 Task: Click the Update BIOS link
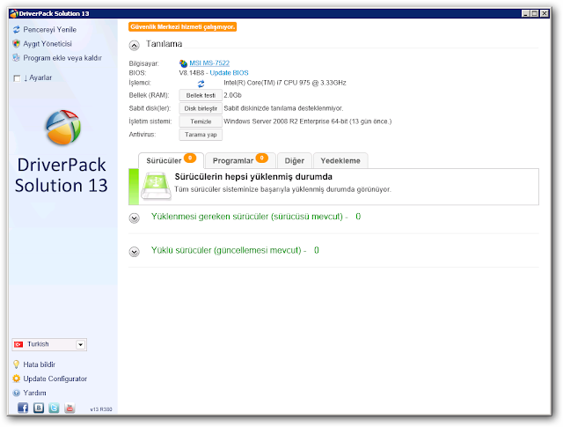229,72
